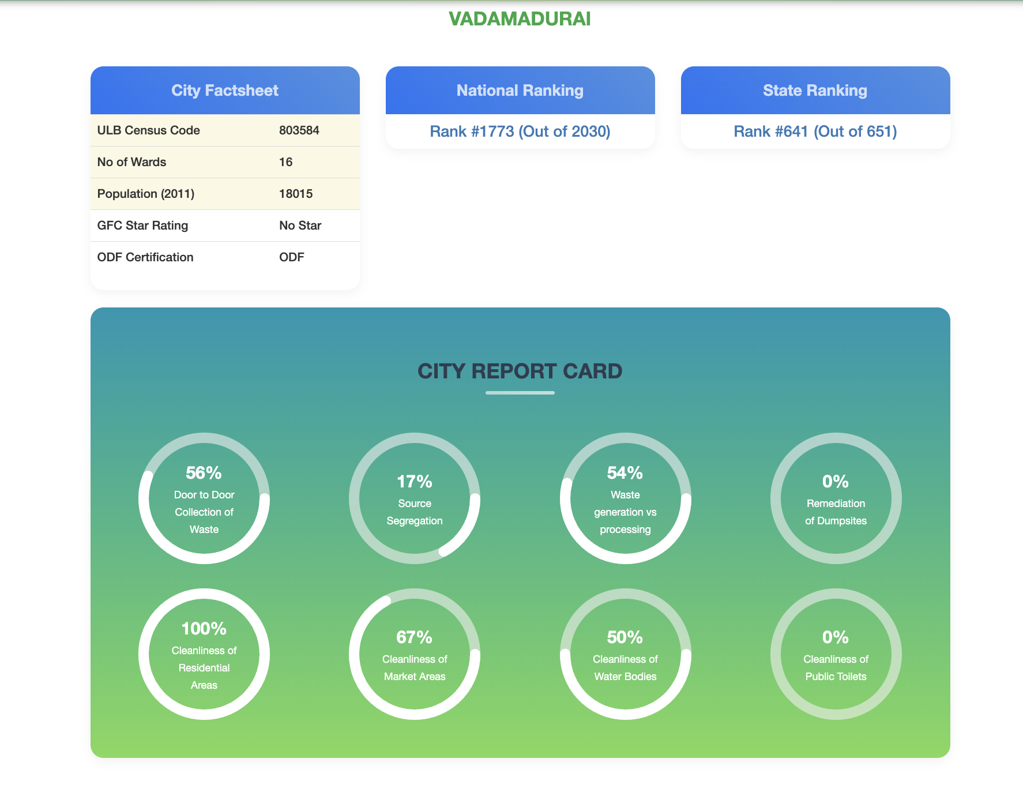Click the Remediation of Dumpsites 0% gauge
1023x796 pixels.
836,498
